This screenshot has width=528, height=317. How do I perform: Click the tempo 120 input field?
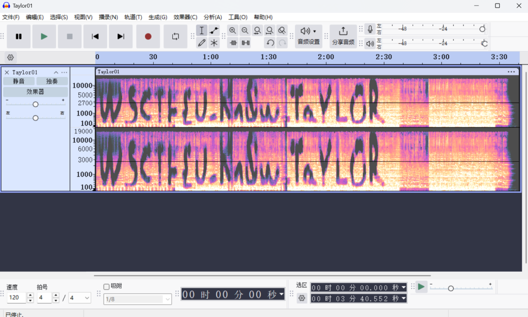pos(16,297)
